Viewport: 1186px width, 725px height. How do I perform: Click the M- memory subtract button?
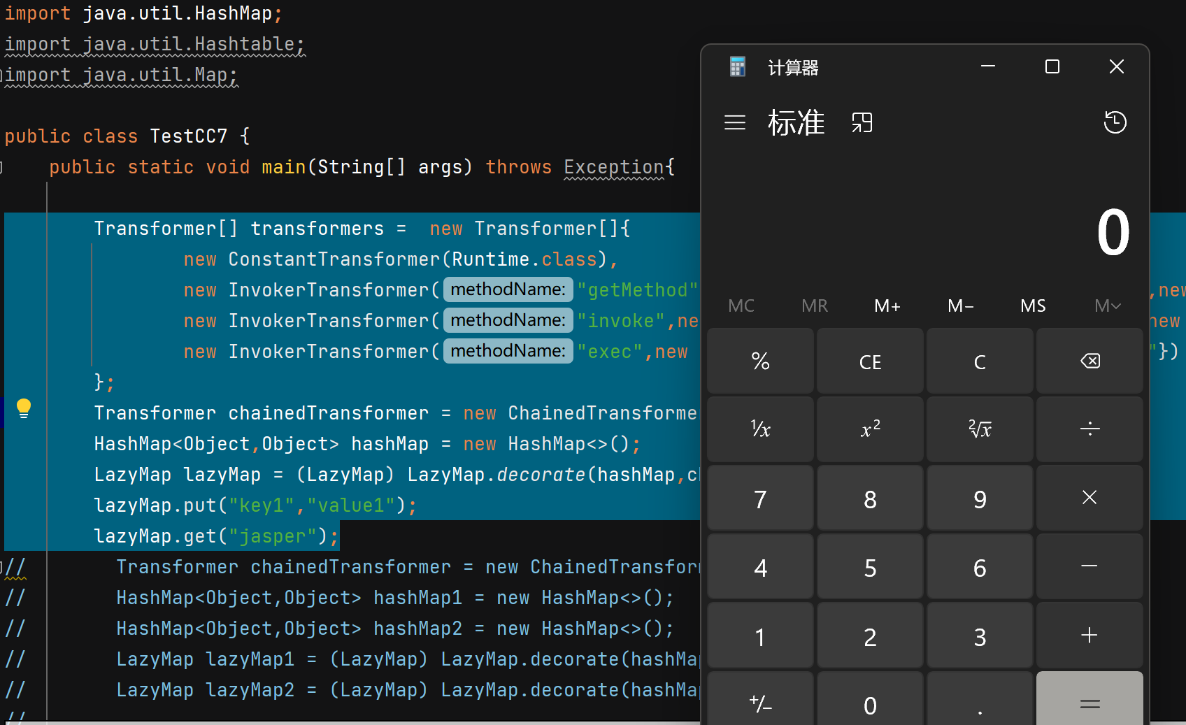click(x=961, y=306)
